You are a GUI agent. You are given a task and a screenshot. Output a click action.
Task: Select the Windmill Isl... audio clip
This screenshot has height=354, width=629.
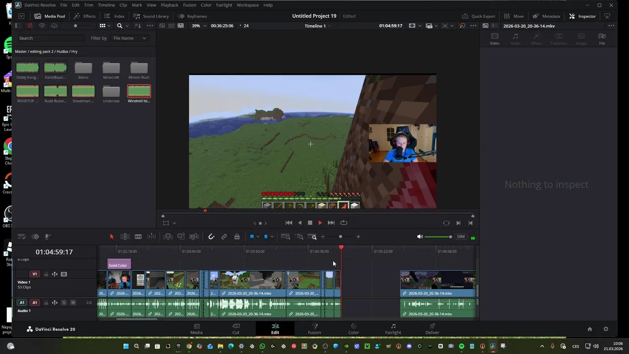pos(139,93)
